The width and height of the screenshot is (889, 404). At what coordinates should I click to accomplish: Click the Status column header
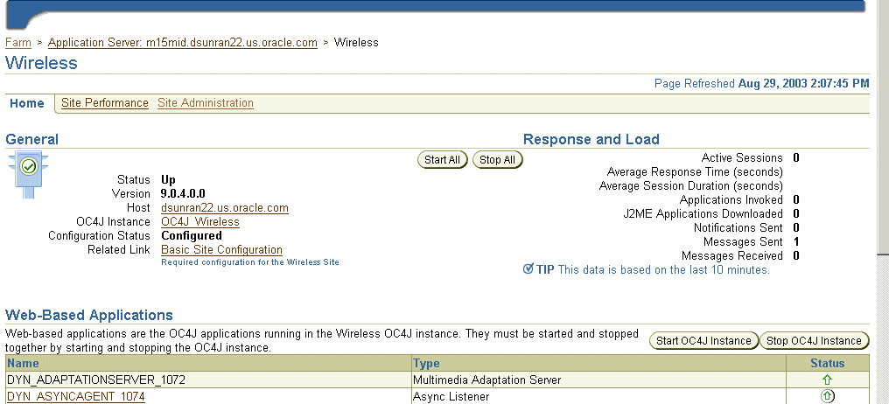[x=827, y=363]
